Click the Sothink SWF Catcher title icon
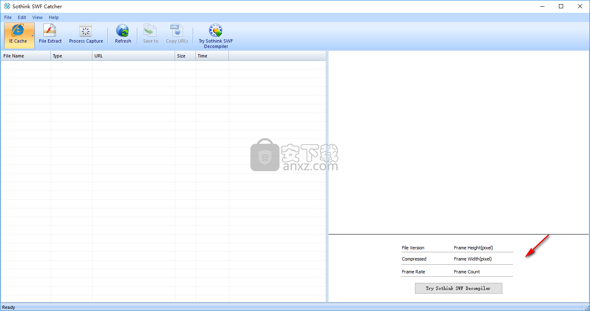The width and height of the screenshot is (590, 311). click(x=7, y=6)
